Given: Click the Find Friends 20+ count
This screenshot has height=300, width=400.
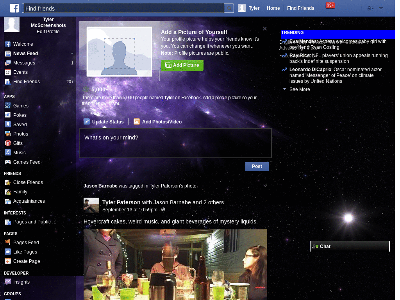Looking at the screenshot, I should [x=70, y=82].
